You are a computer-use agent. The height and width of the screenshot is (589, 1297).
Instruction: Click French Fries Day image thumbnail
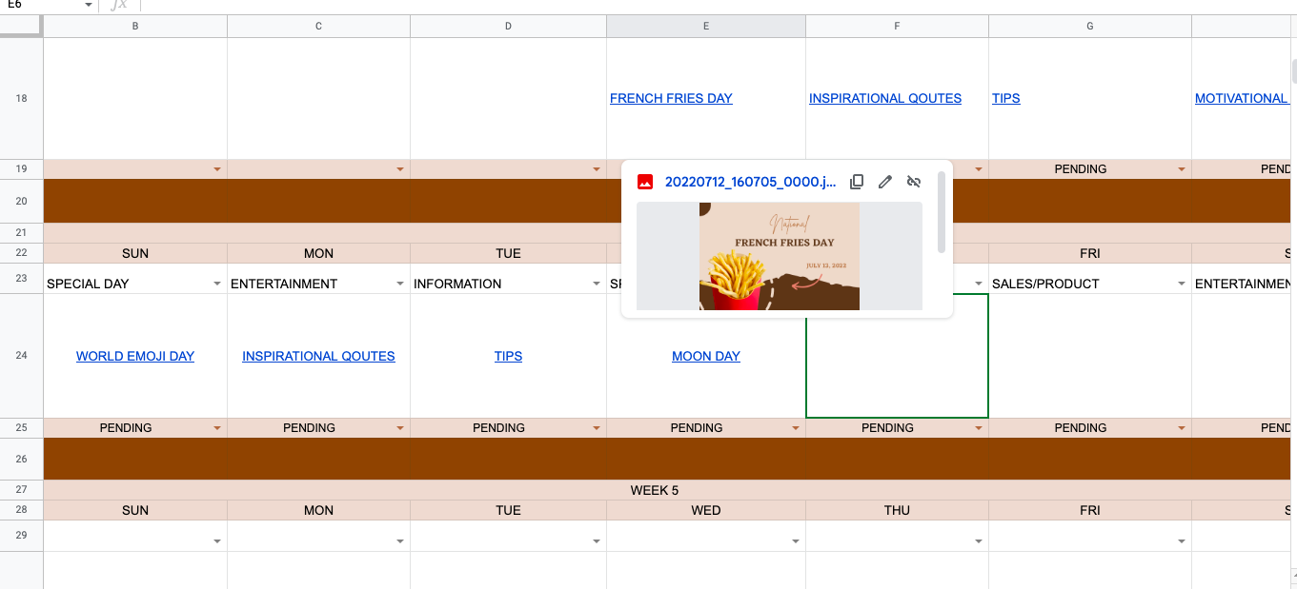click(780, 256)
